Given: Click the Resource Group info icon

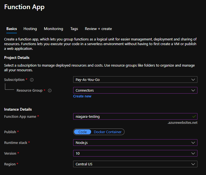Looking at the screenshot, I should pos(50,91).
